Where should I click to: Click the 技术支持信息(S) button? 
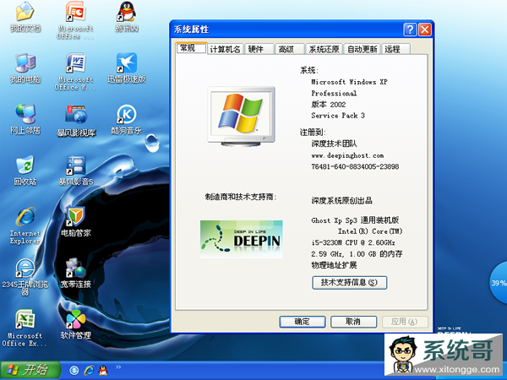pos(349,282)
